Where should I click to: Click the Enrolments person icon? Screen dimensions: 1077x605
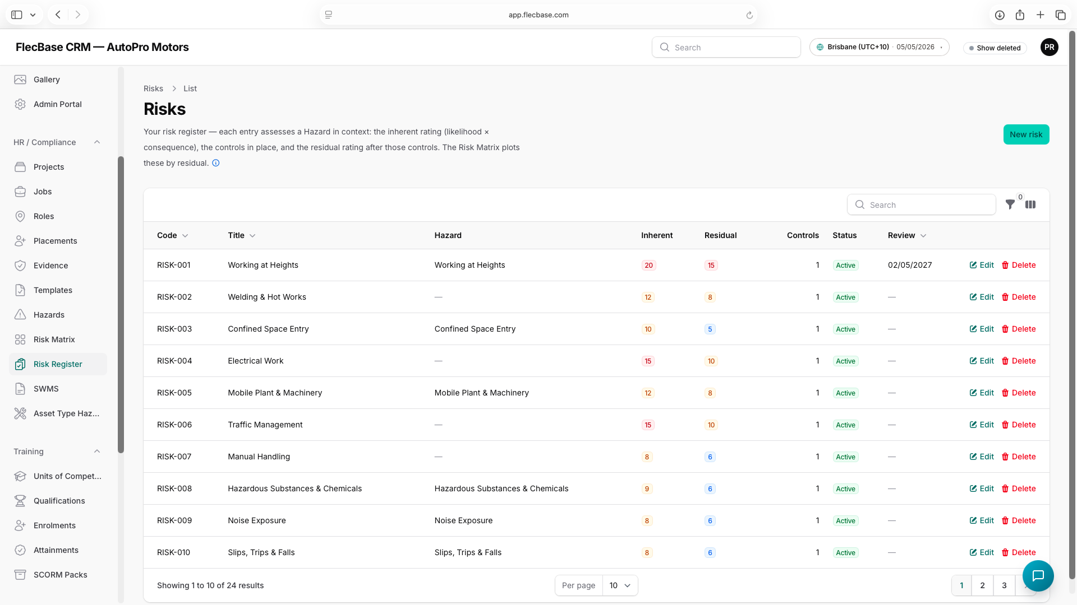tap(20, 525)
